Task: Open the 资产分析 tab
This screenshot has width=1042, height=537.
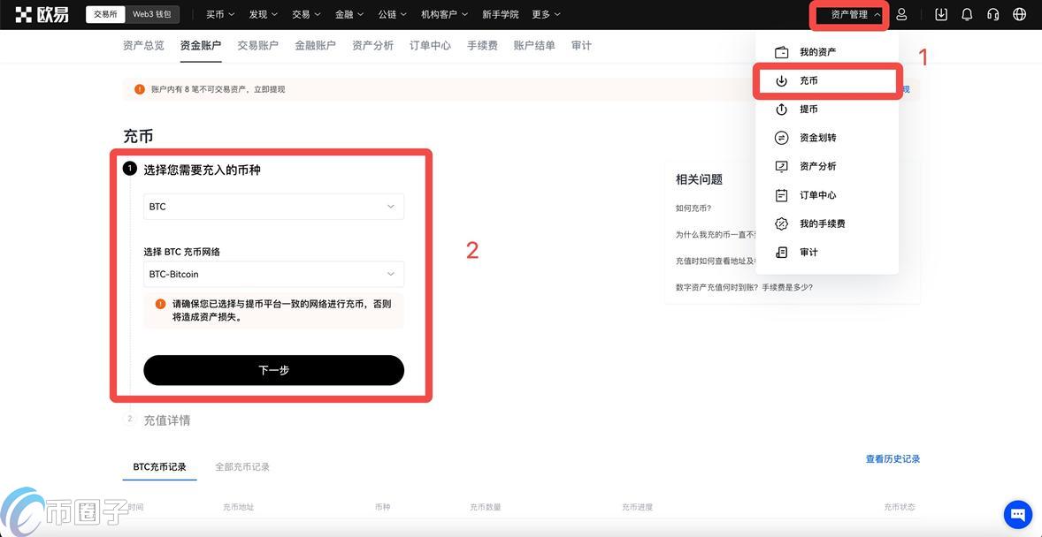Action: [x=372, y=45]
